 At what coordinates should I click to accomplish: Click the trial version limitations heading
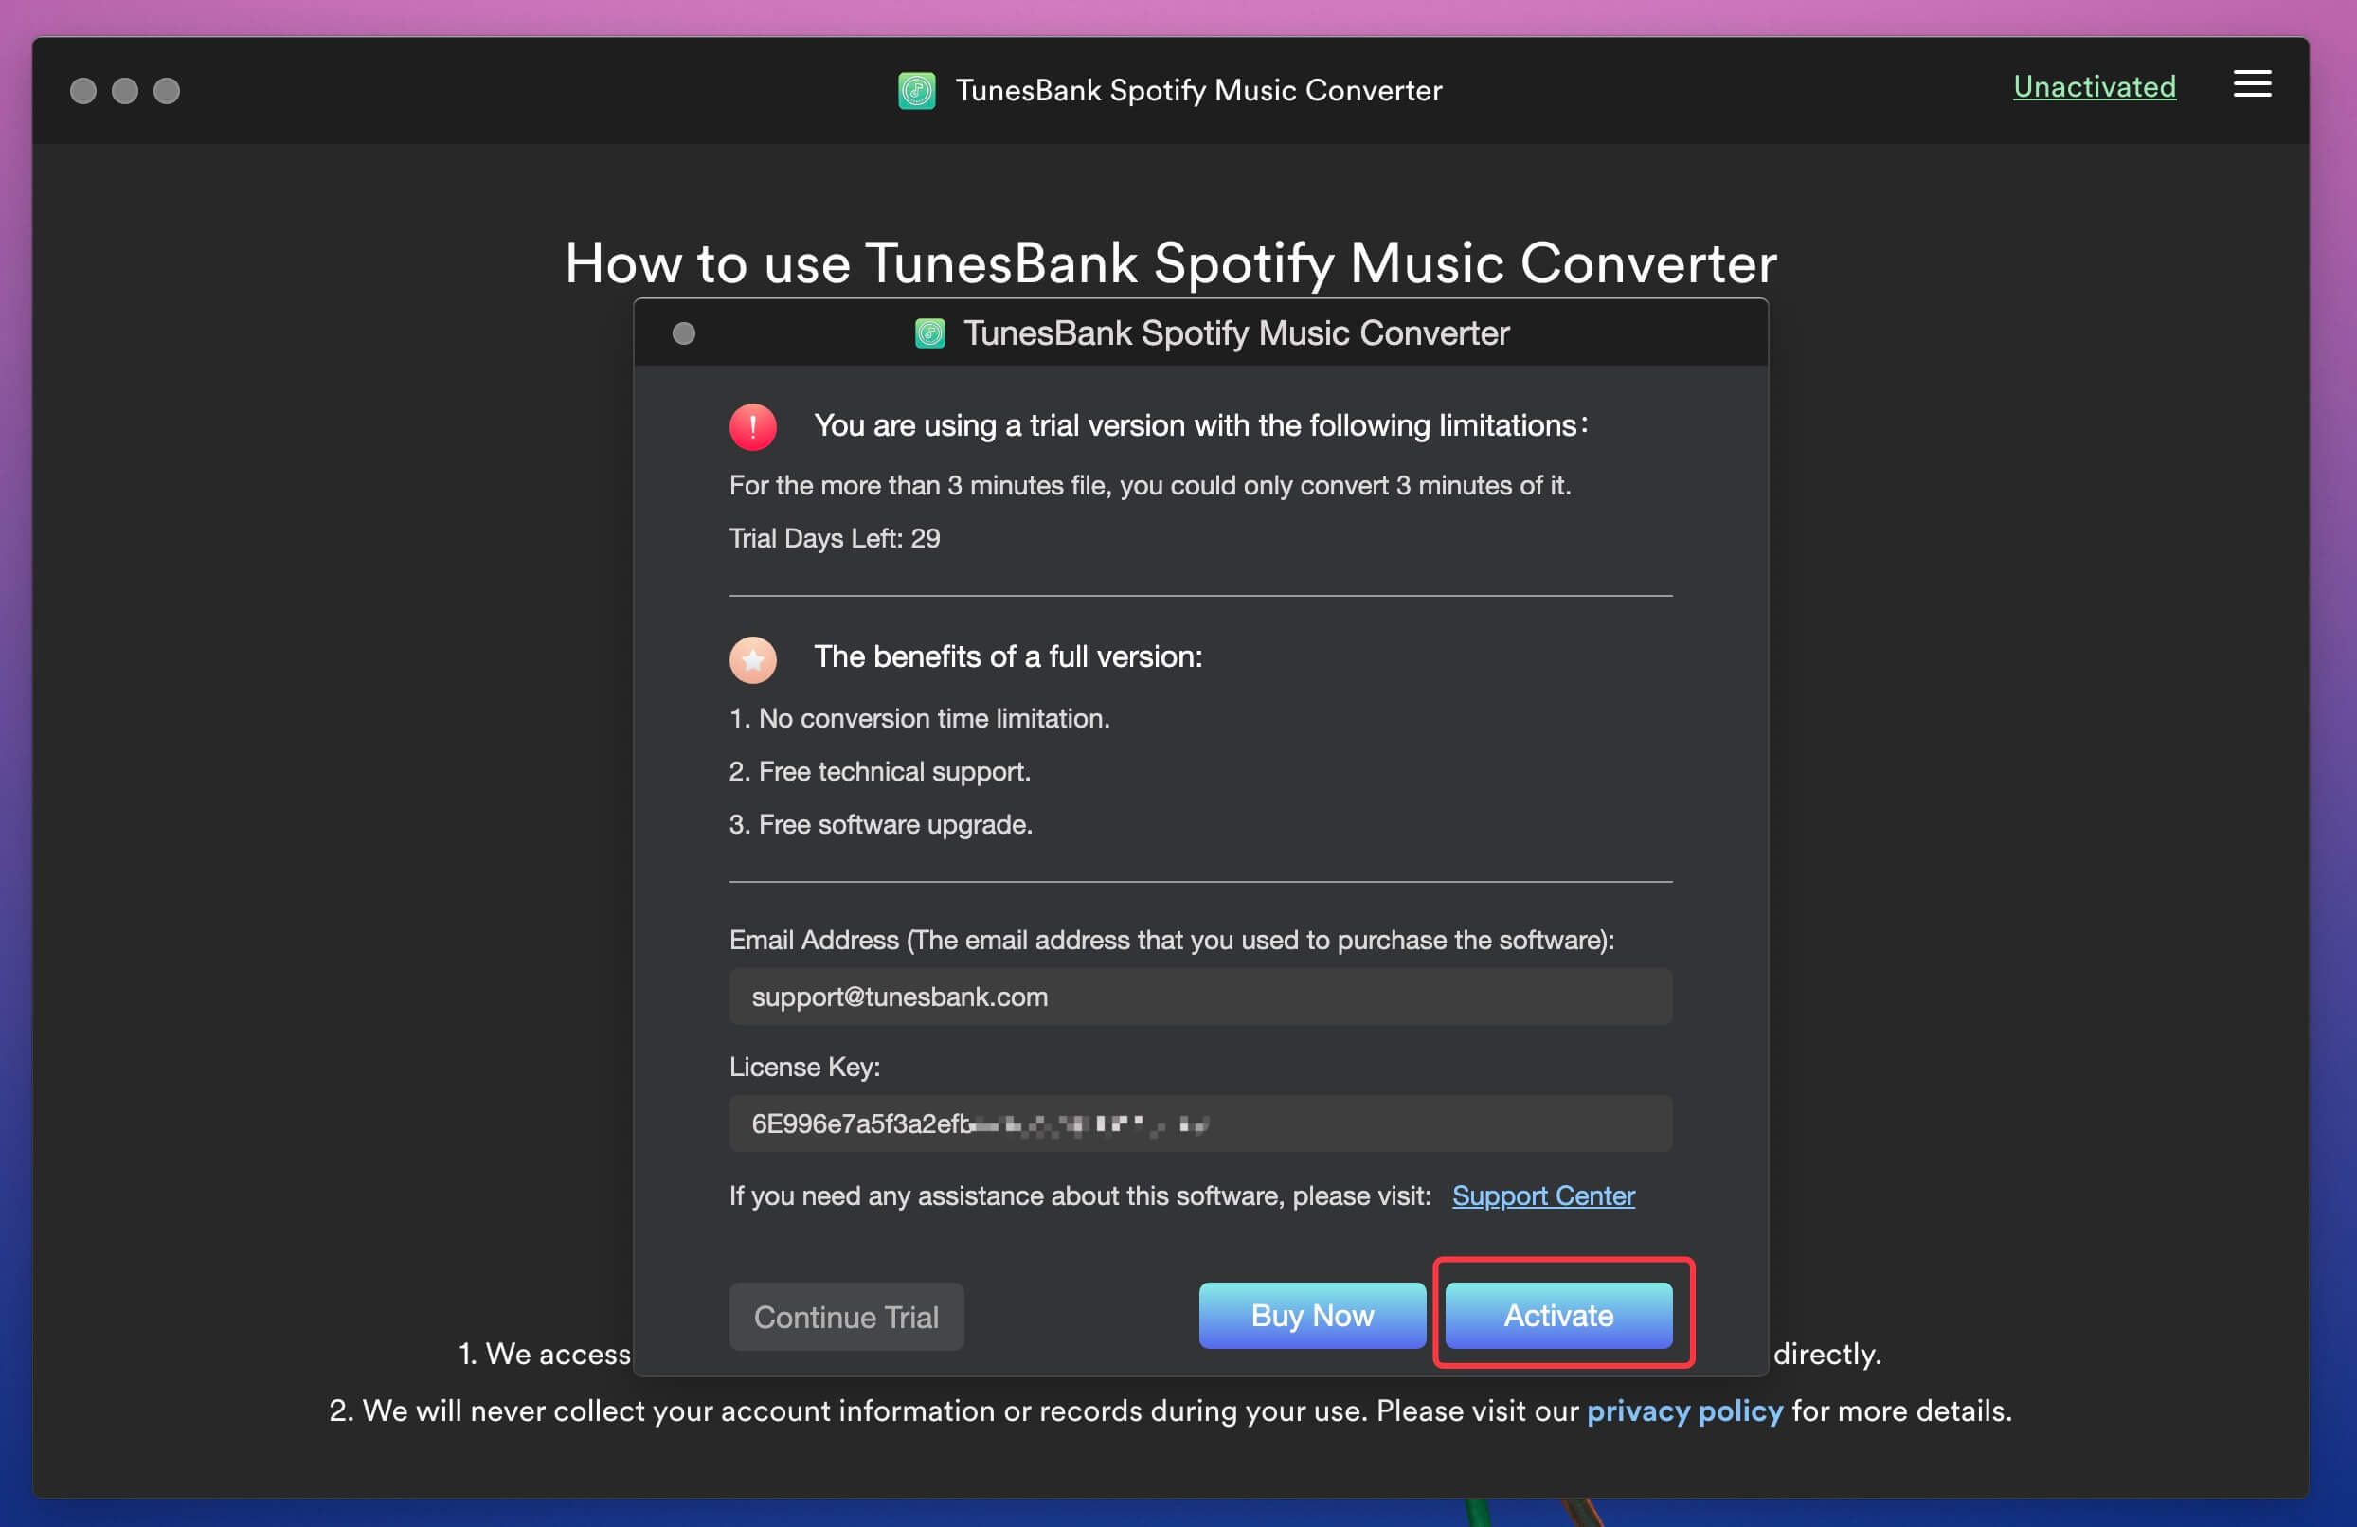click(x=1199, y=424)
